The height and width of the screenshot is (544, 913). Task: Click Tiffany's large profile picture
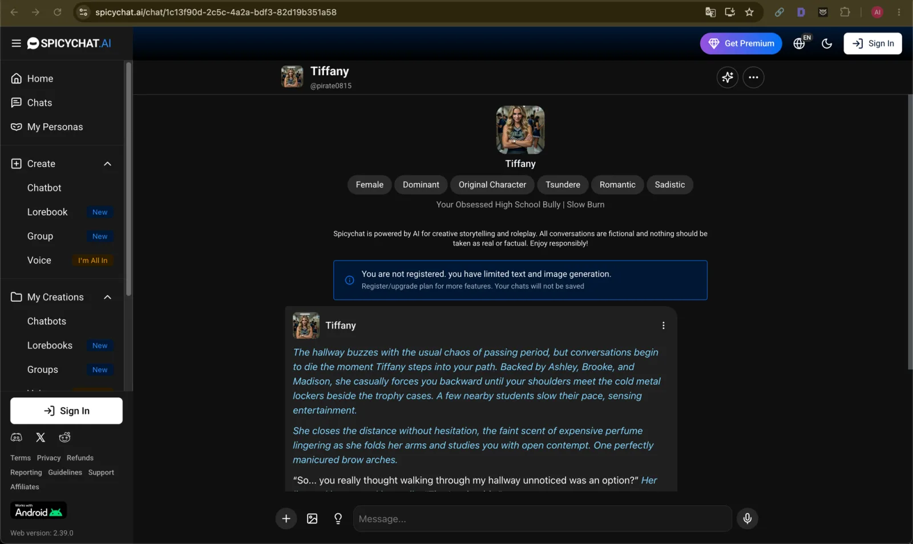coord(520,129)
